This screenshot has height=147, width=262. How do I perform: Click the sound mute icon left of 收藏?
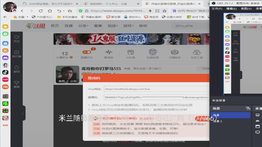pyautogui.click(x=5, y=17)
